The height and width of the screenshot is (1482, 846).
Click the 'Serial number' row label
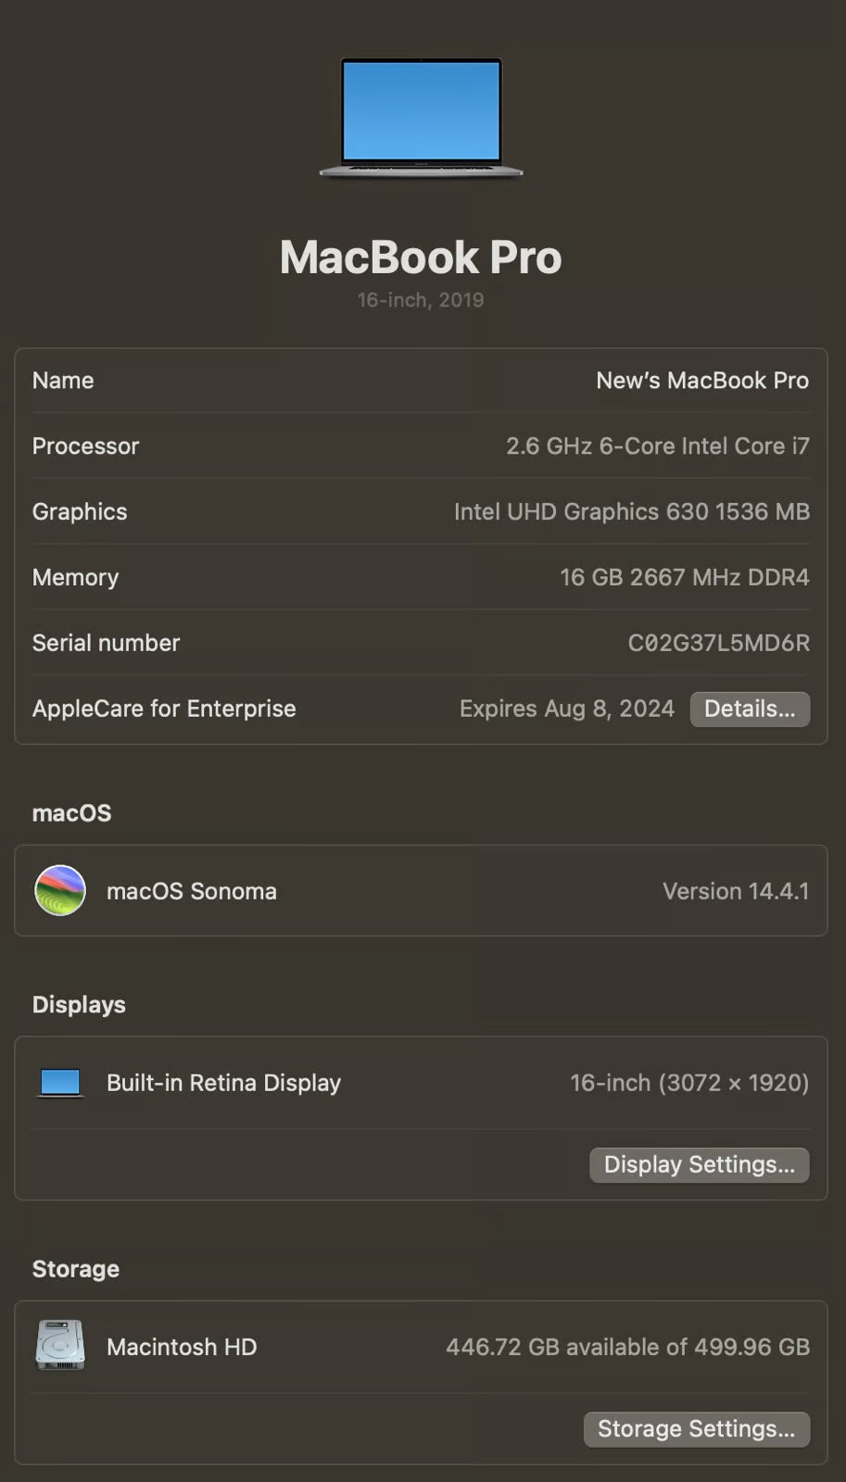[106, 643]
